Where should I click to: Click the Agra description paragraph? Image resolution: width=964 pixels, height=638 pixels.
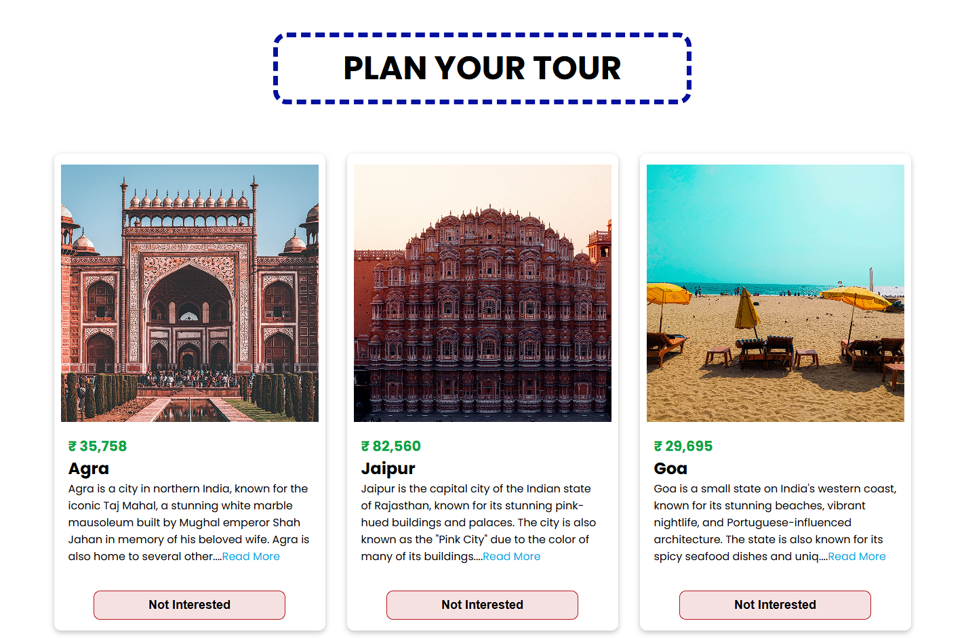pos(189,522)
